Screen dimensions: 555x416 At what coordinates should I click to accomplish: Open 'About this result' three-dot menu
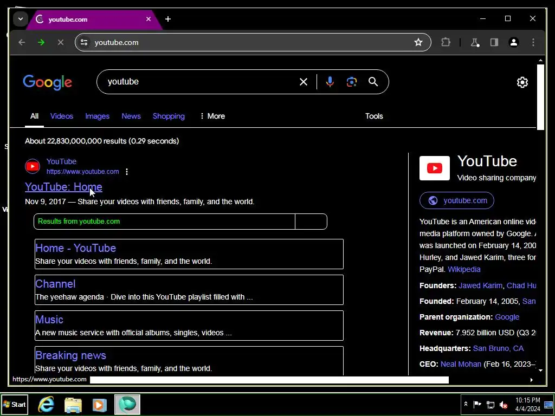[x=127, y=172]
